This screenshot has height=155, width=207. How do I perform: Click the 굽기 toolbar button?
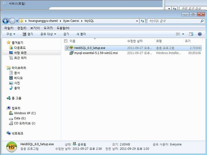[x=66, y=34]
